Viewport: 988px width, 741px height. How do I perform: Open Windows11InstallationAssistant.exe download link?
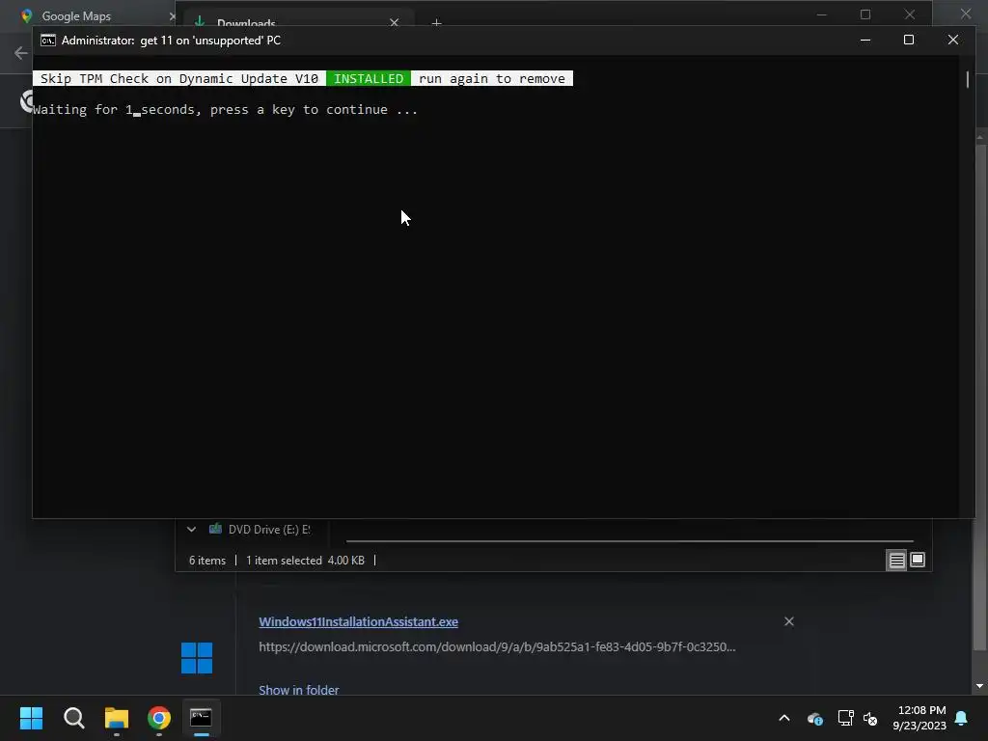(358, 622)
